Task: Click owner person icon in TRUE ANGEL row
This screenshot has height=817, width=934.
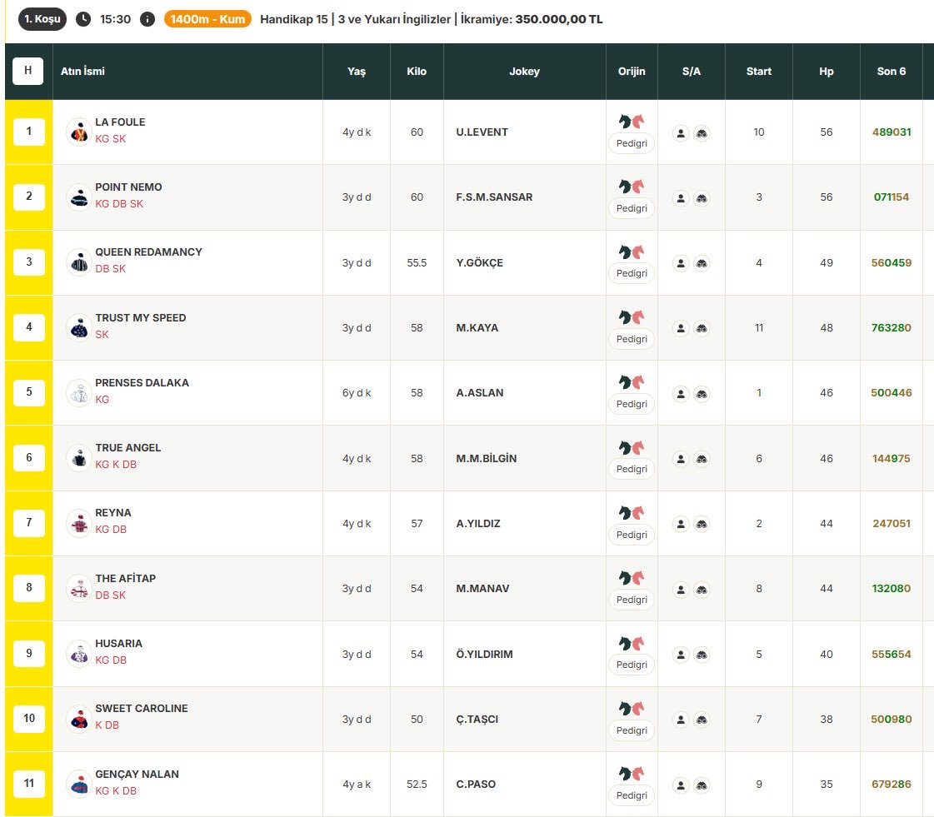Action: [x=681, y=459]
